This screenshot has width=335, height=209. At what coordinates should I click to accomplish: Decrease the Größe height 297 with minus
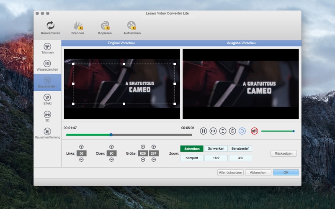(154, 160)
